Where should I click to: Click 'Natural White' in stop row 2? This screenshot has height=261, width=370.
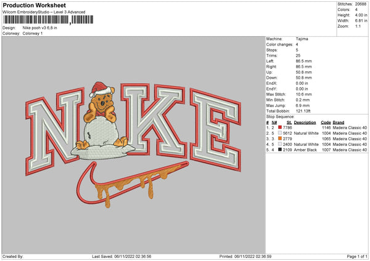tap(306, 133)
